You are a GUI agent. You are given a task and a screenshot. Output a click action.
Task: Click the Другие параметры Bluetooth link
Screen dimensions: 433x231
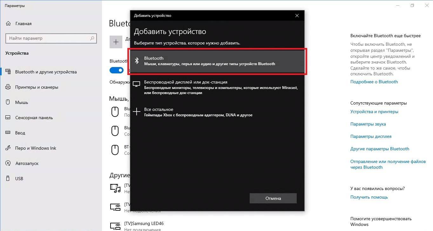coord(380,149)
